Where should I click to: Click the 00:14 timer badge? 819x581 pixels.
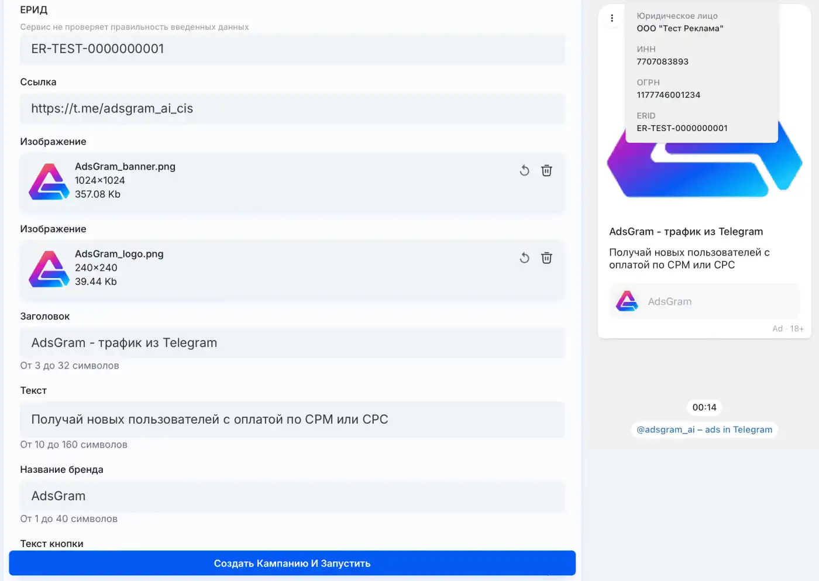pyautogui.click(x=704, y=407)
